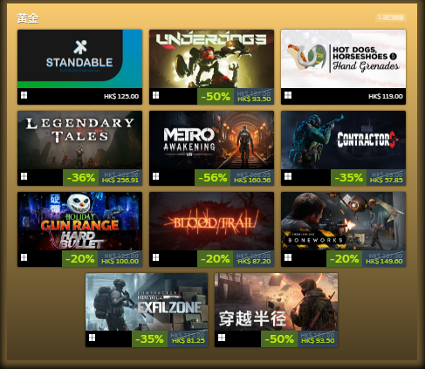425x369 pixels.
Task: Select the Metro Awakening VR thumbnail
Action: click(x=211, y=140)
